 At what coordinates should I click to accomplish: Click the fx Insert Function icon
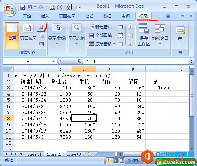coord(79,61)
